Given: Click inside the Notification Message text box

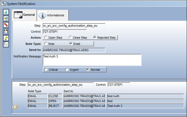Looking at the screenshot, I should [x=92, y=60].
